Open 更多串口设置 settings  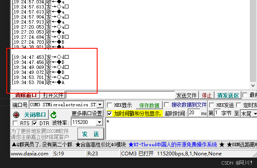click(x=87, y=113)
